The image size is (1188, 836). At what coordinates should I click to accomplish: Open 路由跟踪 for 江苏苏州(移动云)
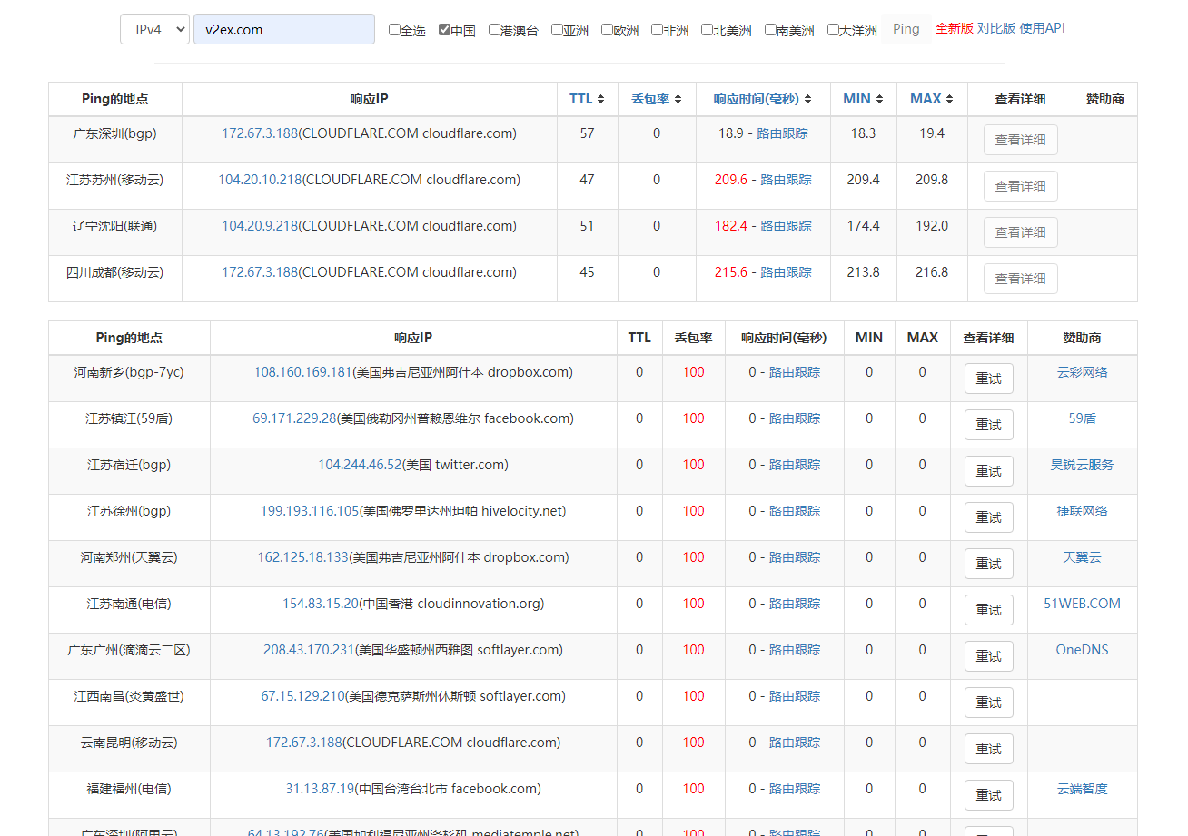[786, 180]
